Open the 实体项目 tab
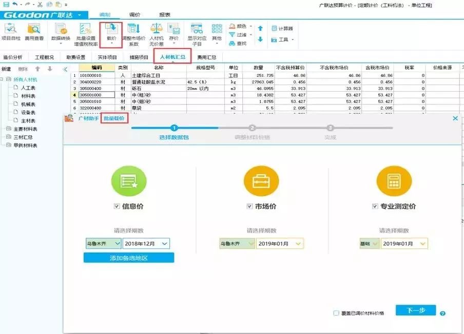 click(x=107, y=57)
